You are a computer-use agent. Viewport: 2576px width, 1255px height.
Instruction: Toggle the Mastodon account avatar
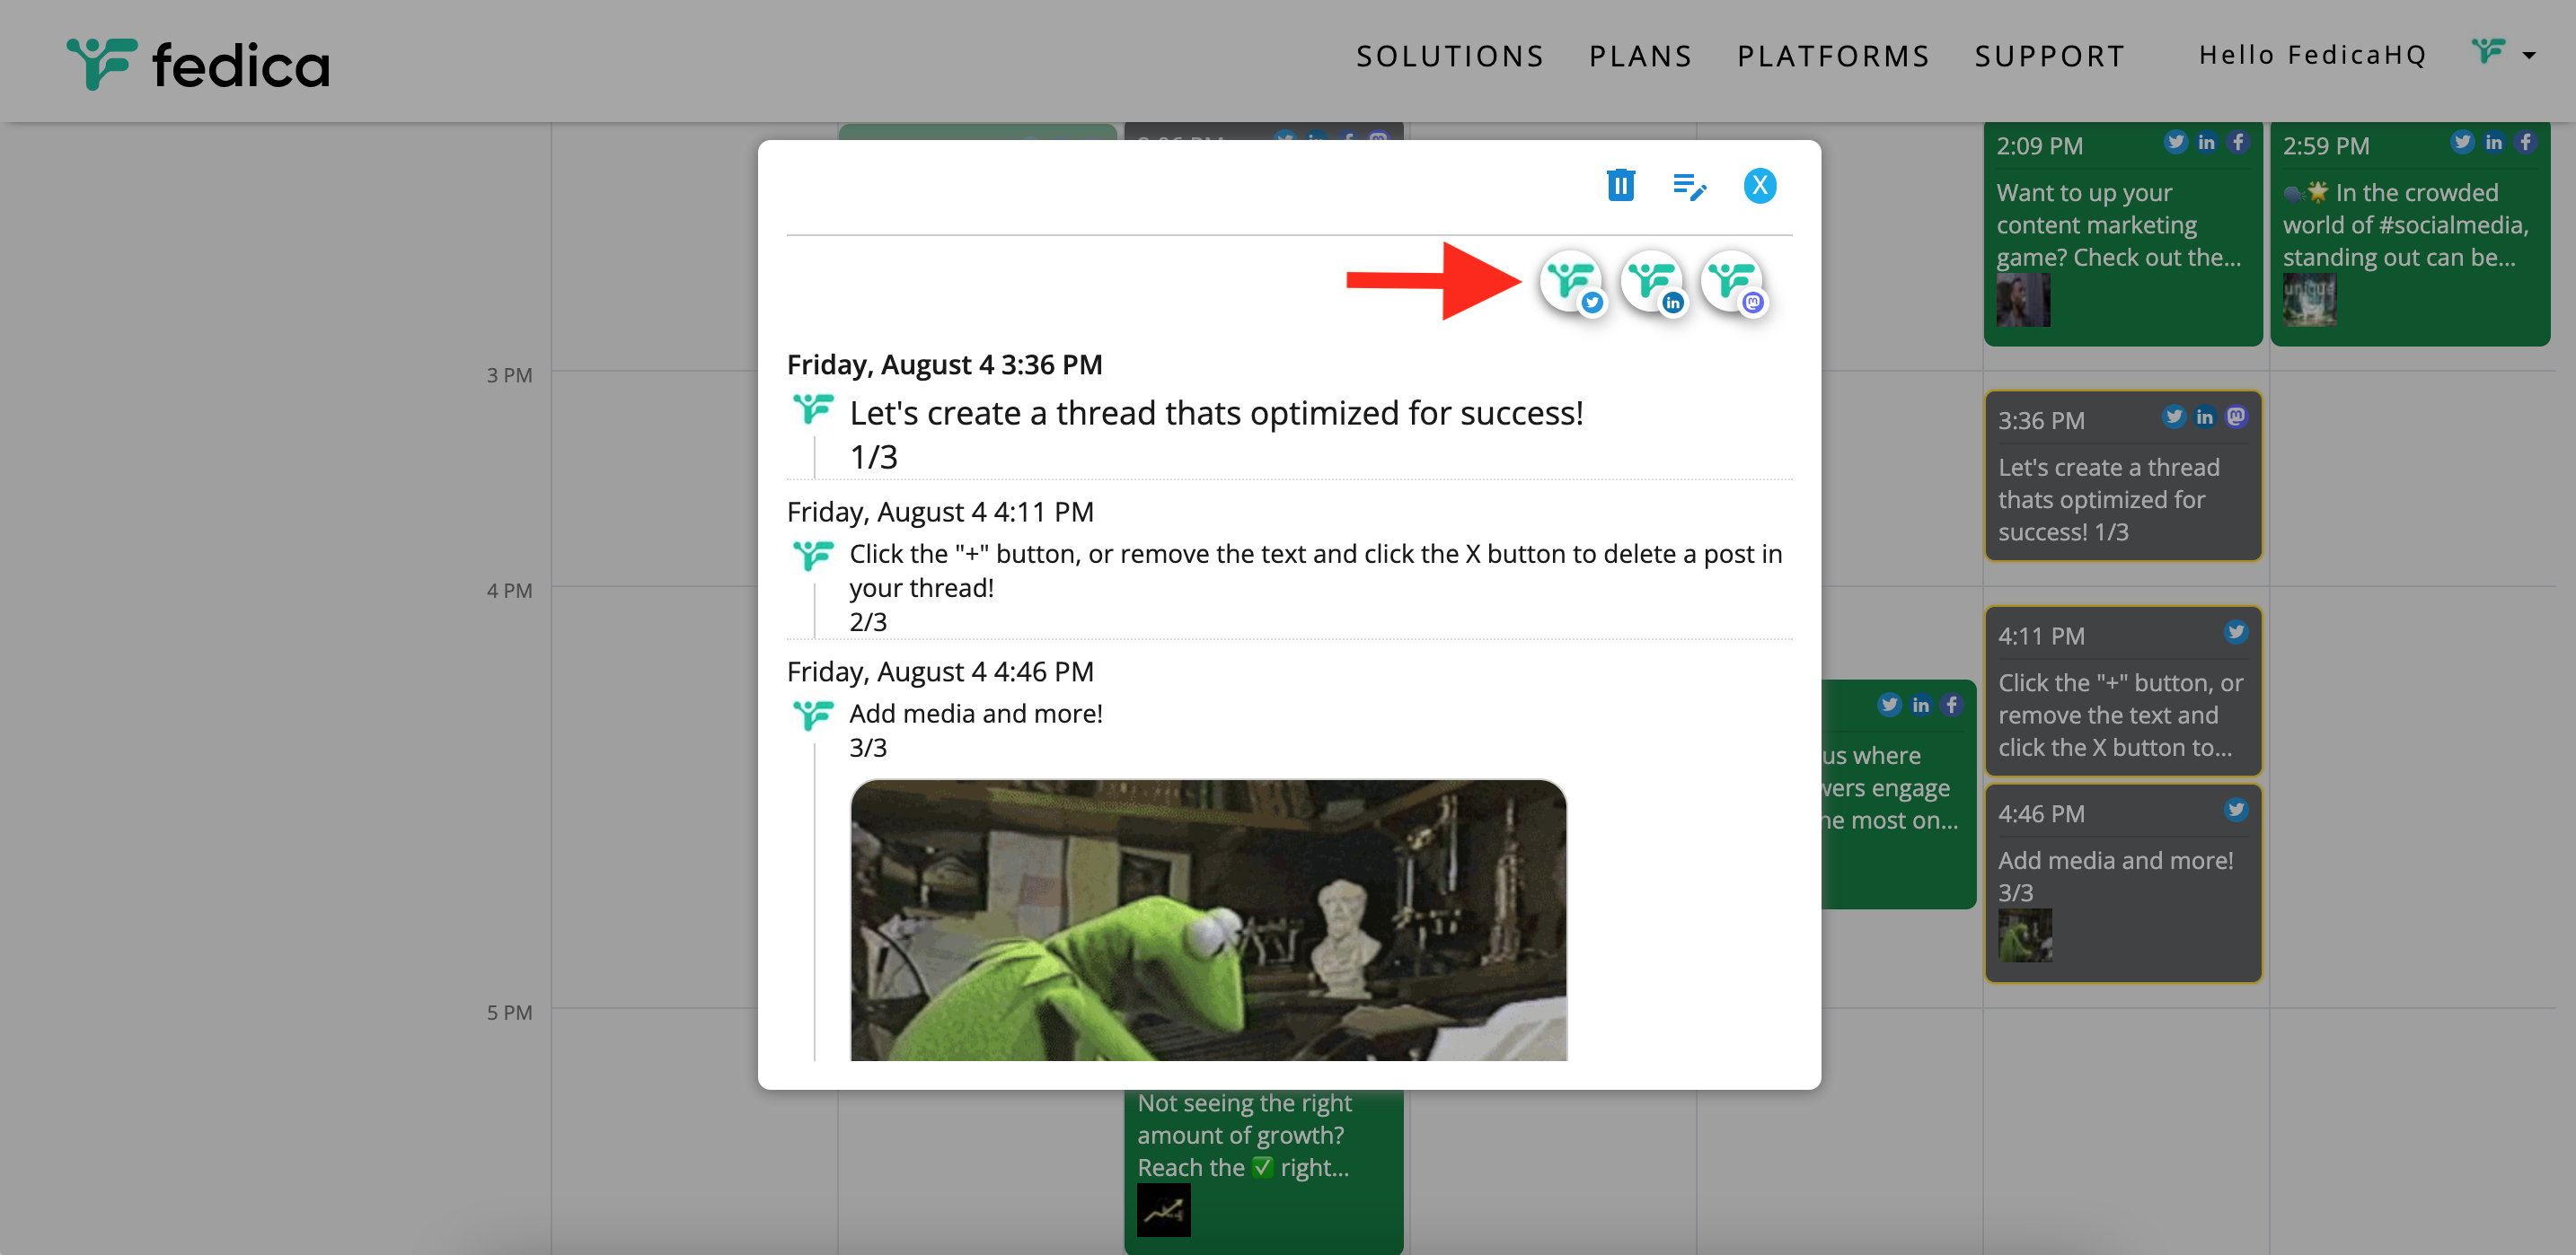tap(1732, 283)
